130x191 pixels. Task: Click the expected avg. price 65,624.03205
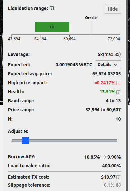(106, 74)
